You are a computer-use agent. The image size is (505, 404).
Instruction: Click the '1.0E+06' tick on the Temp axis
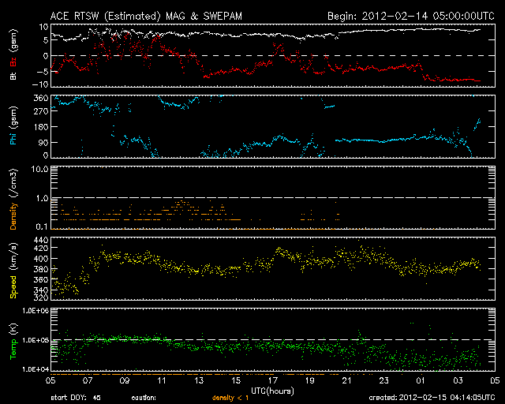tap(36, 311)
